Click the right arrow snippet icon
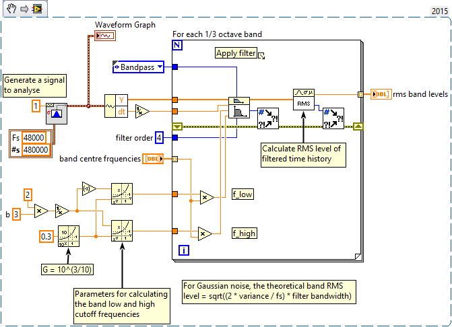This screenshot has height=327, width=452. [x=24, y=9]
